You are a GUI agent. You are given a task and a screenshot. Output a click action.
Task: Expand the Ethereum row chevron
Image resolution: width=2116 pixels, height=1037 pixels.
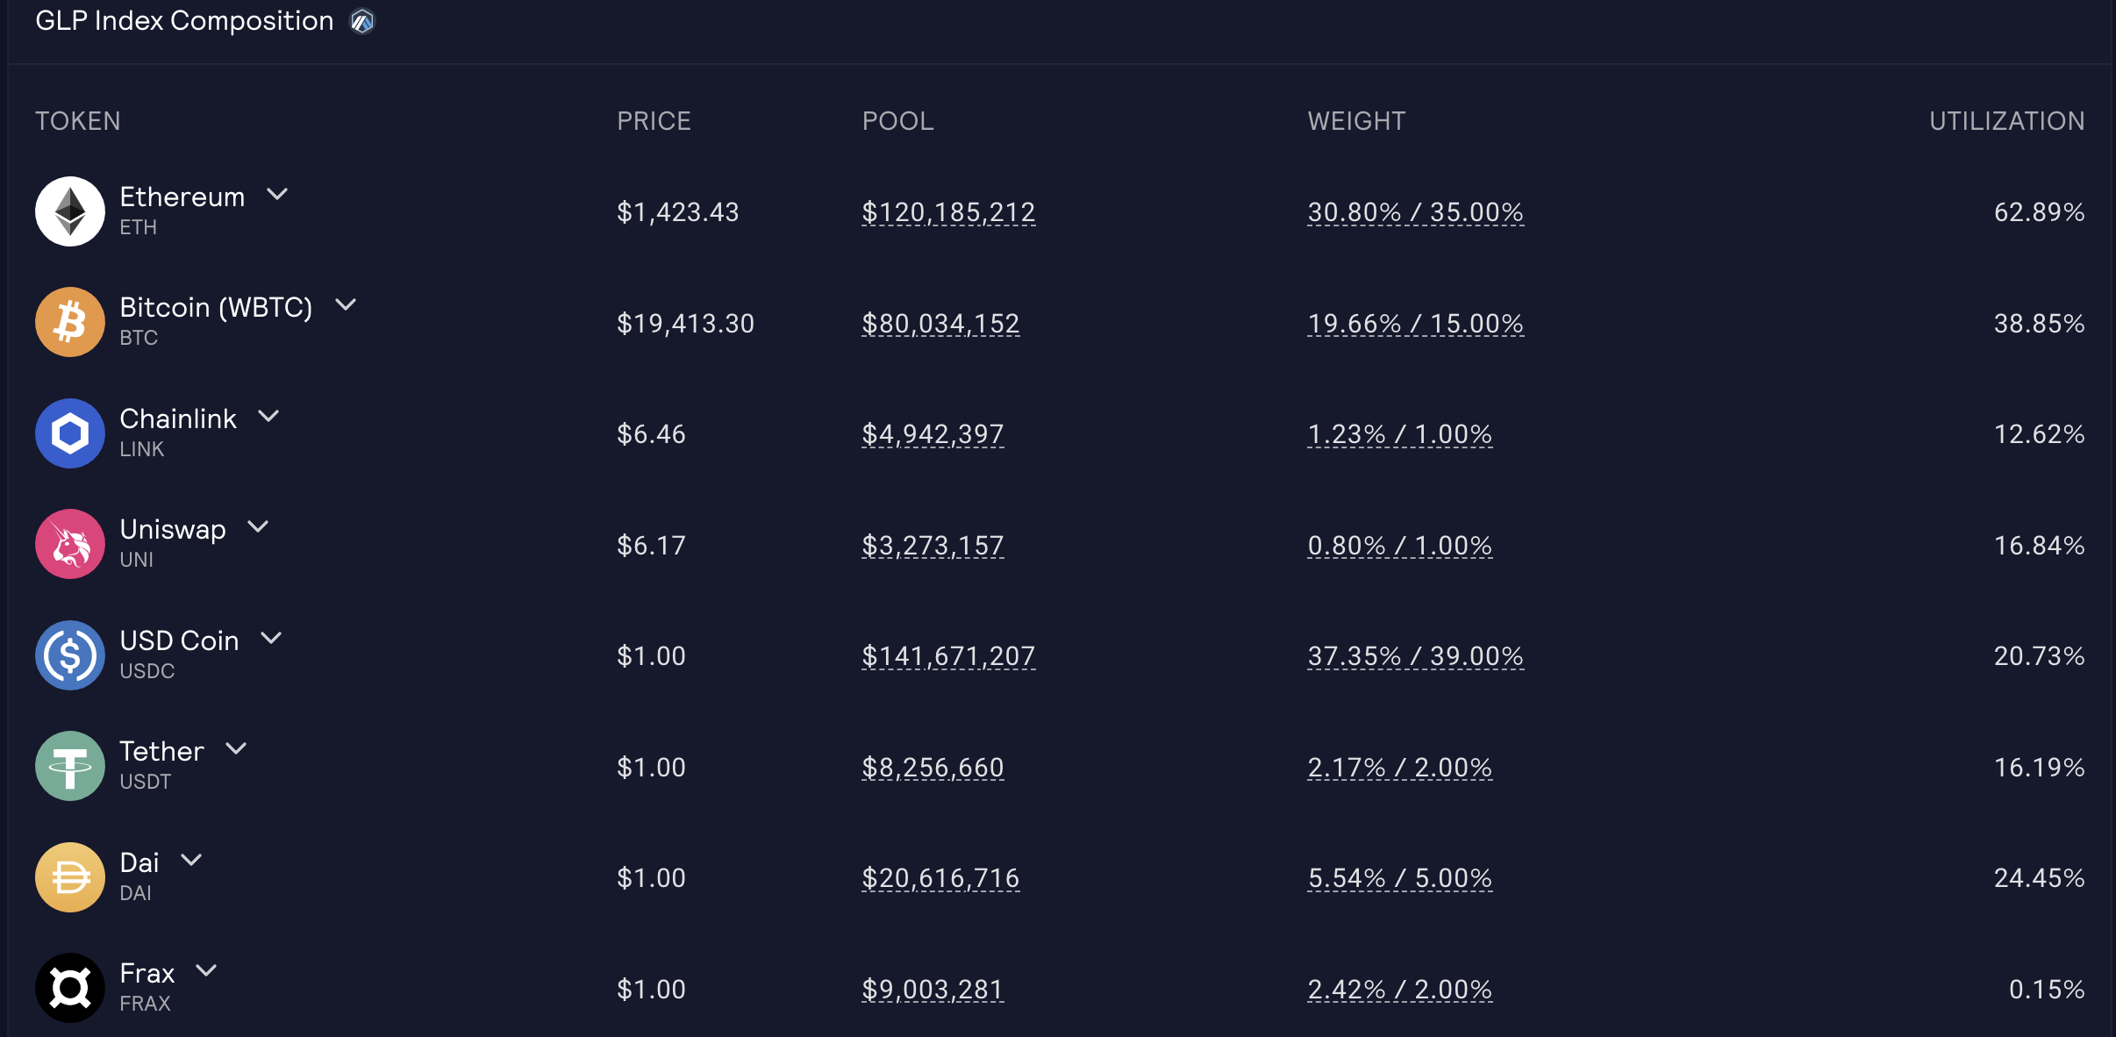pyautogui.click(x=278, y=195)
